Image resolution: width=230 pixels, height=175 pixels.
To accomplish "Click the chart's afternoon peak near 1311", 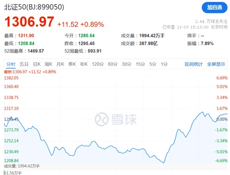I will pyautogui.click(x=202, y=112).
